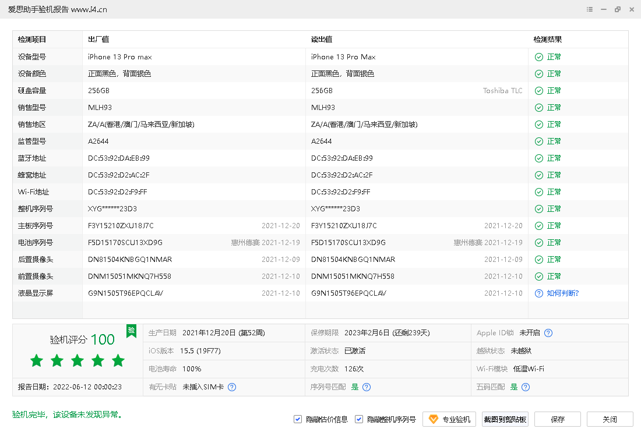
Task: Click the green 验 badge on score panel
Action: pyautogui.click(x=131, y=331)
